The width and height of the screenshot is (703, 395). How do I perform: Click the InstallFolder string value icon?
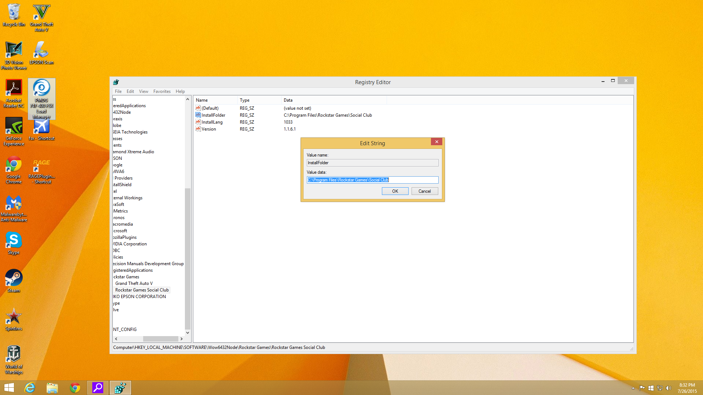point(198,115)
